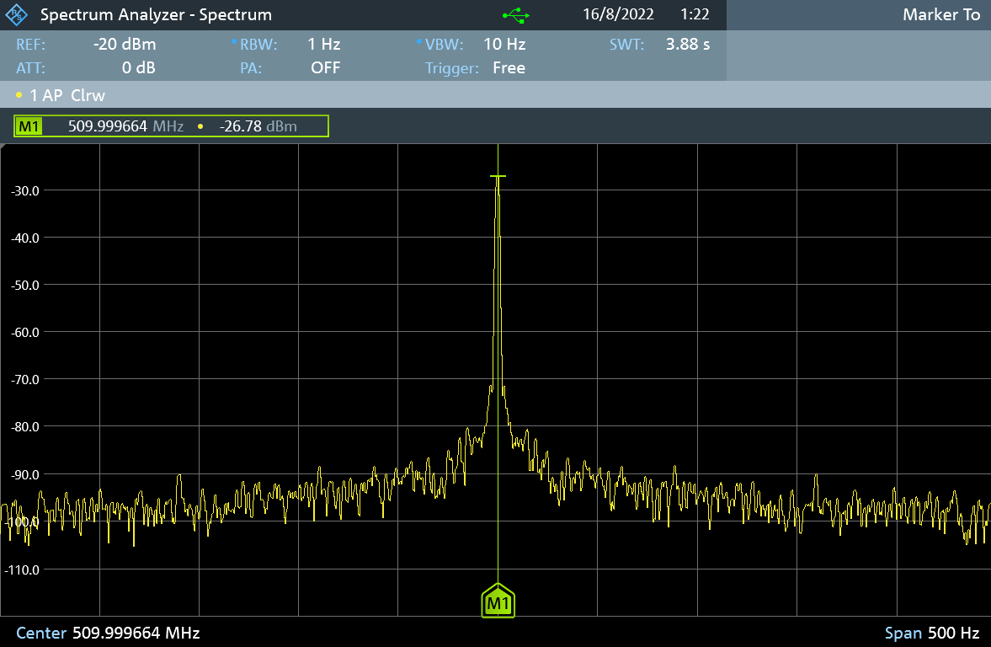Screen dimensions: 991x647
Task: Open the RBW 1 Hz setting
Action: (323, 45)
